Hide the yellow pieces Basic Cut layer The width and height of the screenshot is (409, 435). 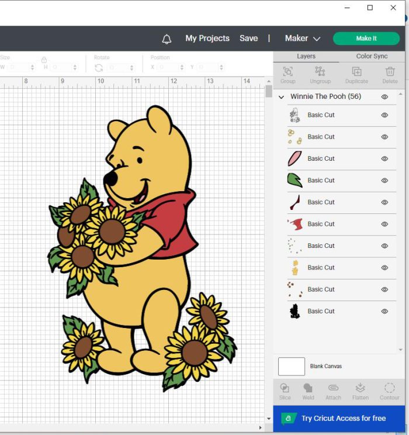pyautogui.click(x=384, y=268)
